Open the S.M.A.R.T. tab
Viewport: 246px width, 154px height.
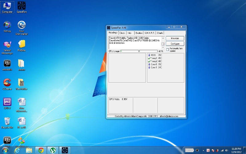tap(149, 33)
